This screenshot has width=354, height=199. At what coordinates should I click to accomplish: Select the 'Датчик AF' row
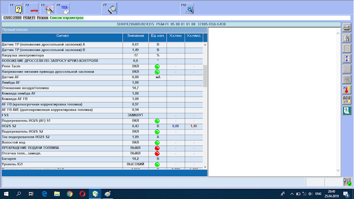click(102, 77)
